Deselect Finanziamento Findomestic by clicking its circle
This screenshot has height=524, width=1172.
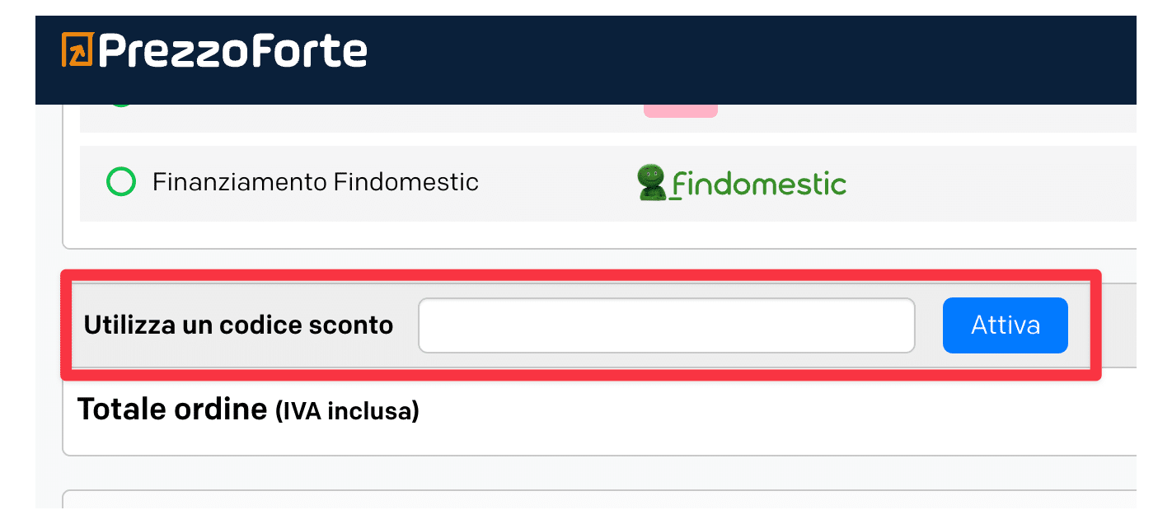click(x=120, y=182)
